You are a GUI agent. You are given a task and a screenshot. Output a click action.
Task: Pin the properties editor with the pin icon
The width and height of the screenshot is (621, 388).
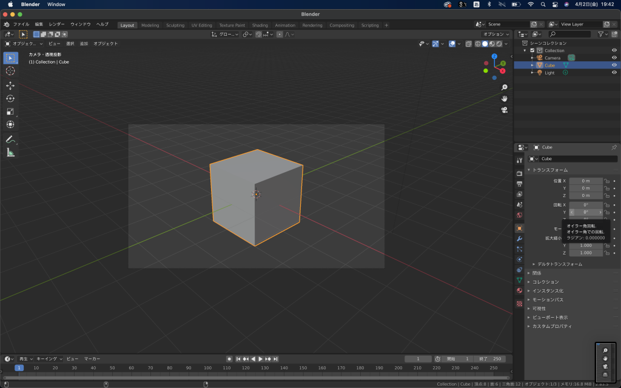pos(614,147)
